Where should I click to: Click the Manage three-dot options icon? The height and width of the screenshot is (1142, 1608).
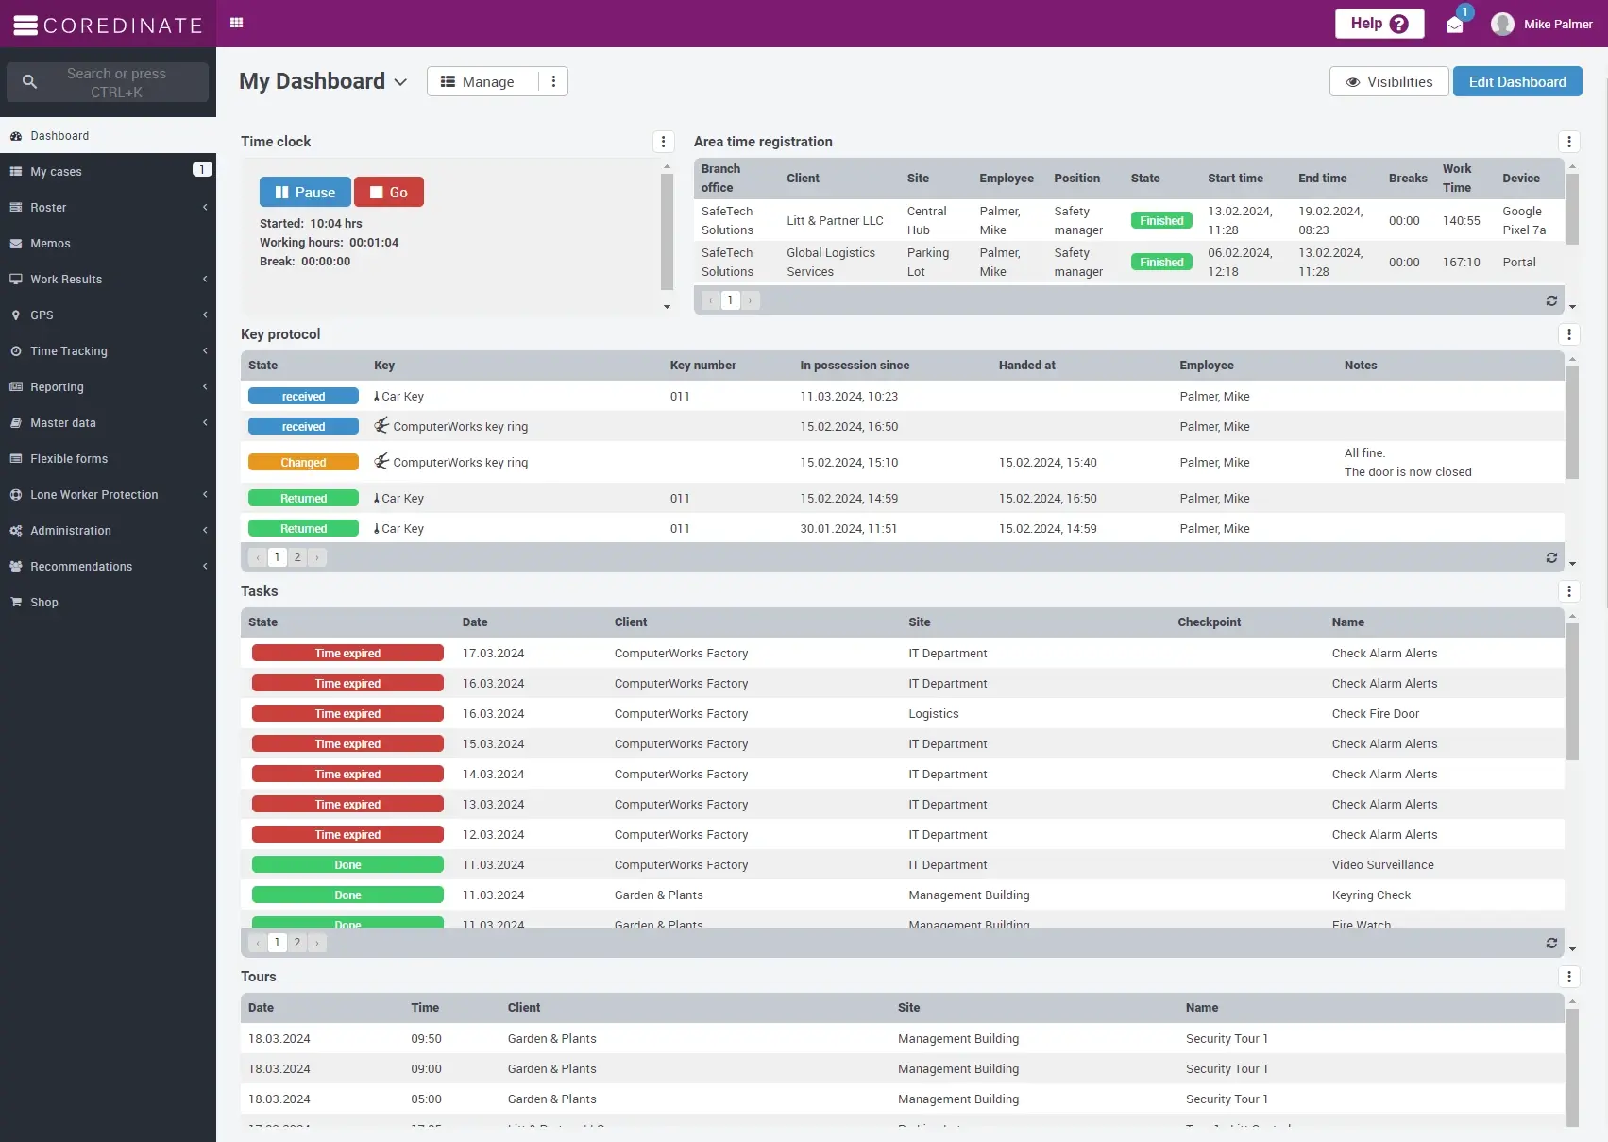point(553,81)
